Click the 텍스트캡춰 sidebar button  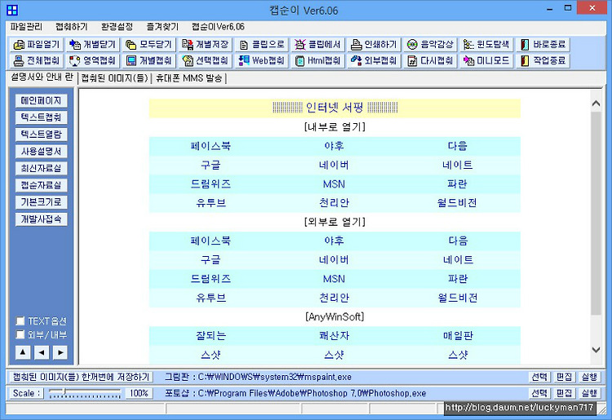(x=42, y=117)
